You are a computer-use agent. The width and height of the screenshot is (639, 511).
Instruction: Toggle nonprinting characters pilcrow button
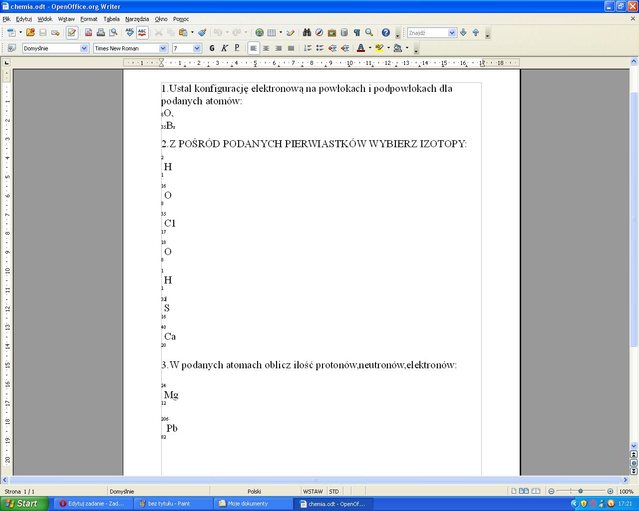point(356,33)
